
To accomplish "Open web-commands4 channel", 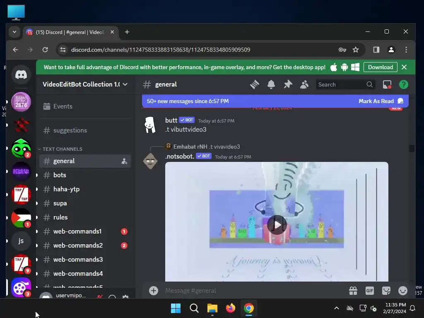I will pyautogui.click(x=85, y=274).
